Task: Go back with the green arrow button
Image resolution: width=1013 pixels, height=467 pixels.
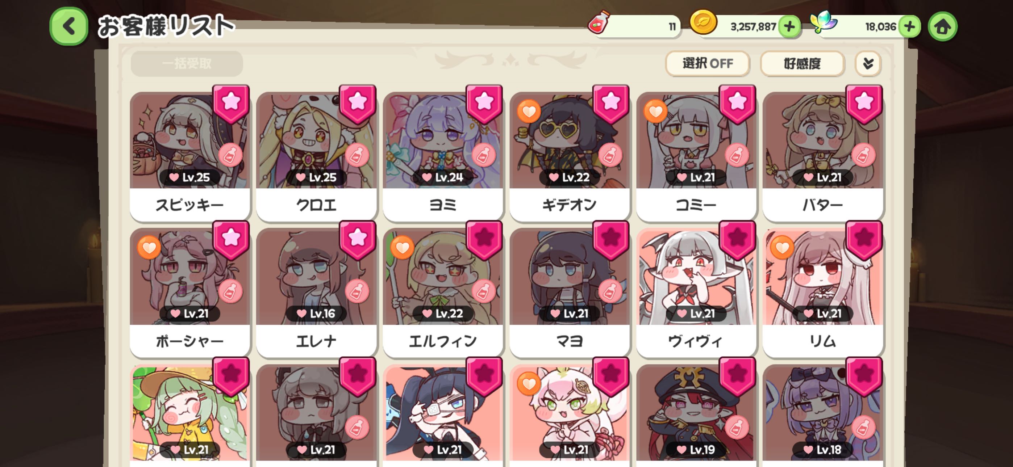Action: [69, 27]
